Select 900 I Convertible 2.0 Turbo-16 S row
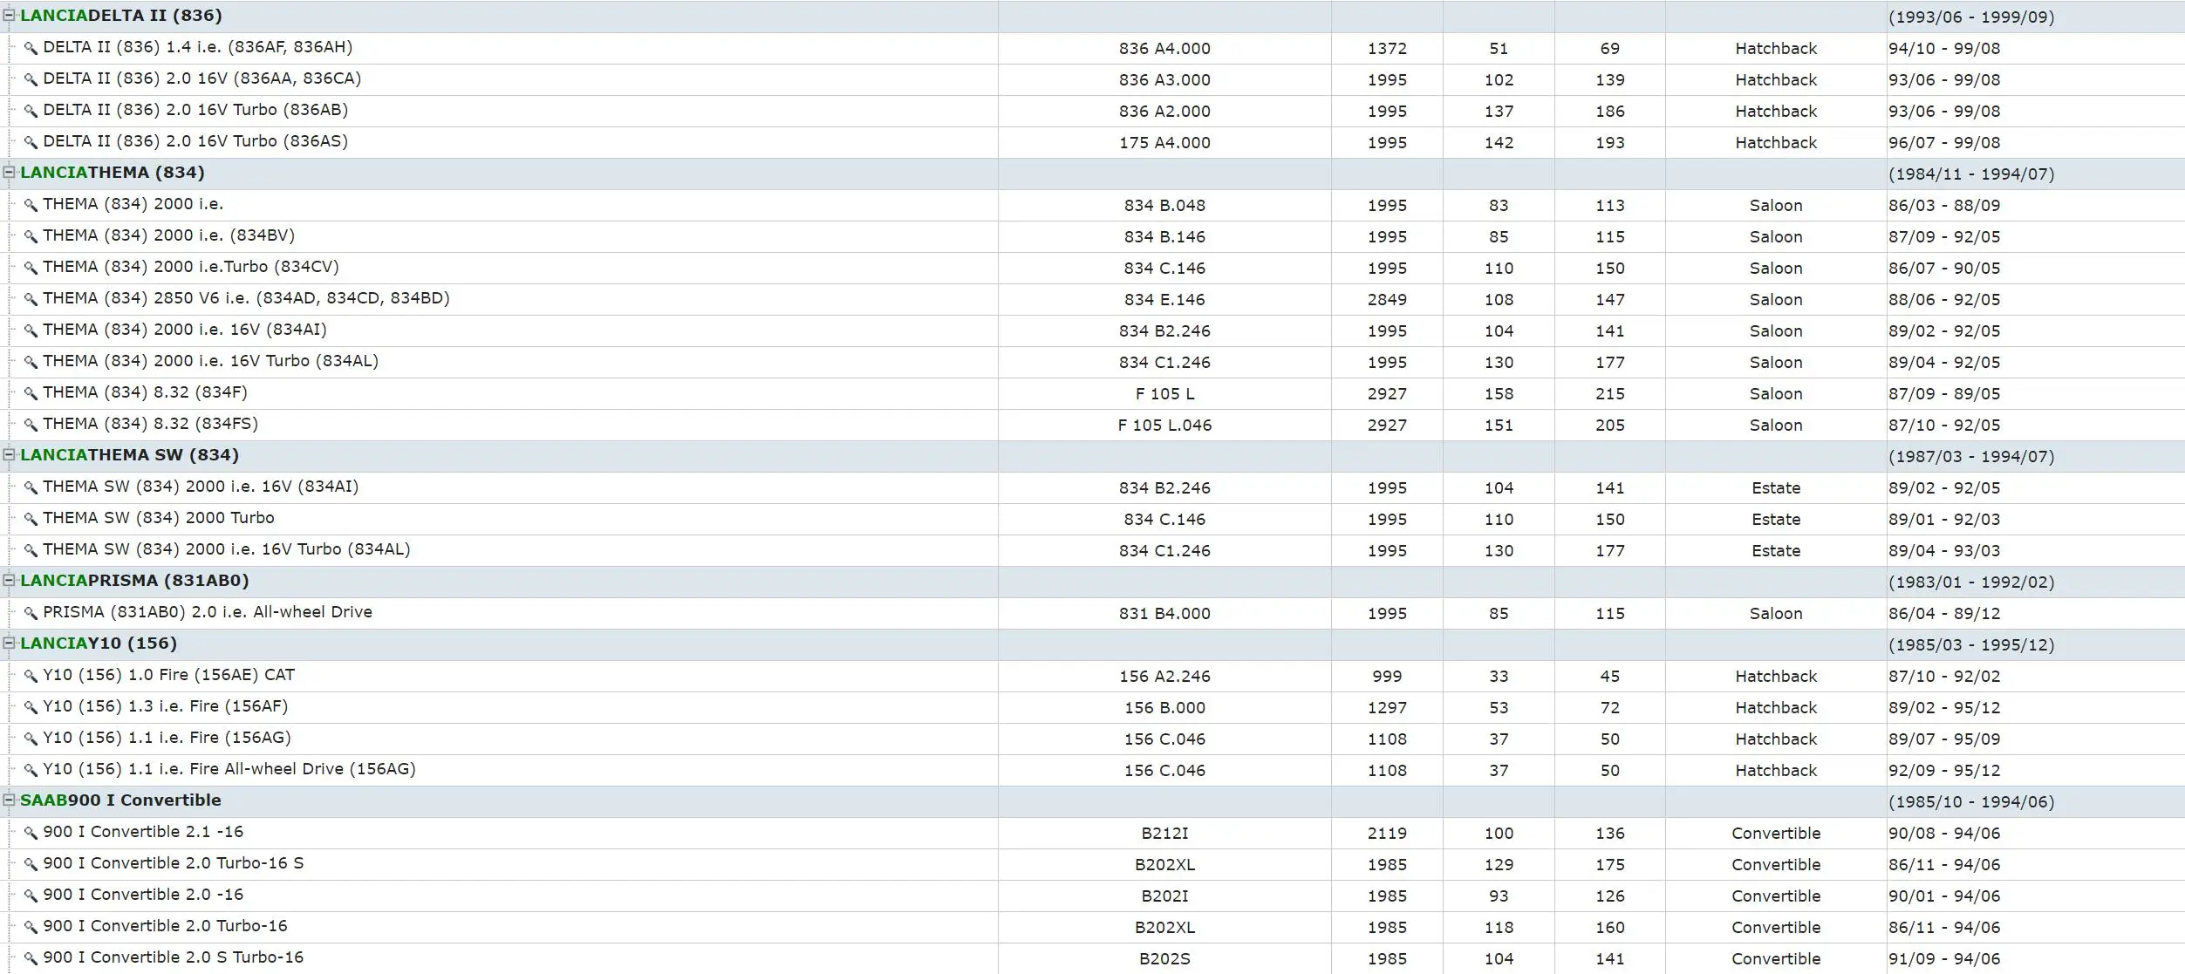The width and height of the screenshot is (2185, 974). [x=1092, y=865]
